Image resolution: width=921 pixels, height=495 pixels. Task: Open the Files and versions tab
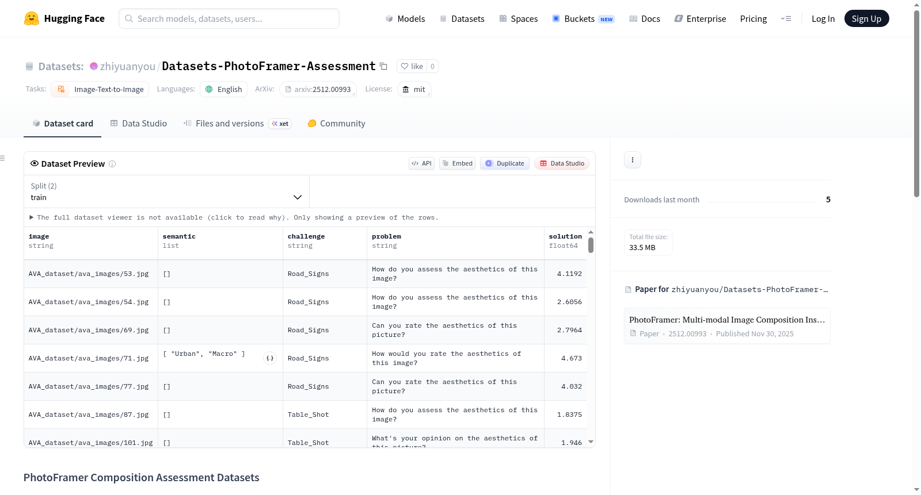pos(237,124)
